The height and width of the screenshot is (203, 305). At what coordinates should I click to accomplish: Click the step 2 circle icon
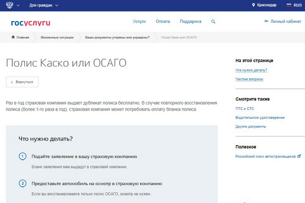point(22,183)
